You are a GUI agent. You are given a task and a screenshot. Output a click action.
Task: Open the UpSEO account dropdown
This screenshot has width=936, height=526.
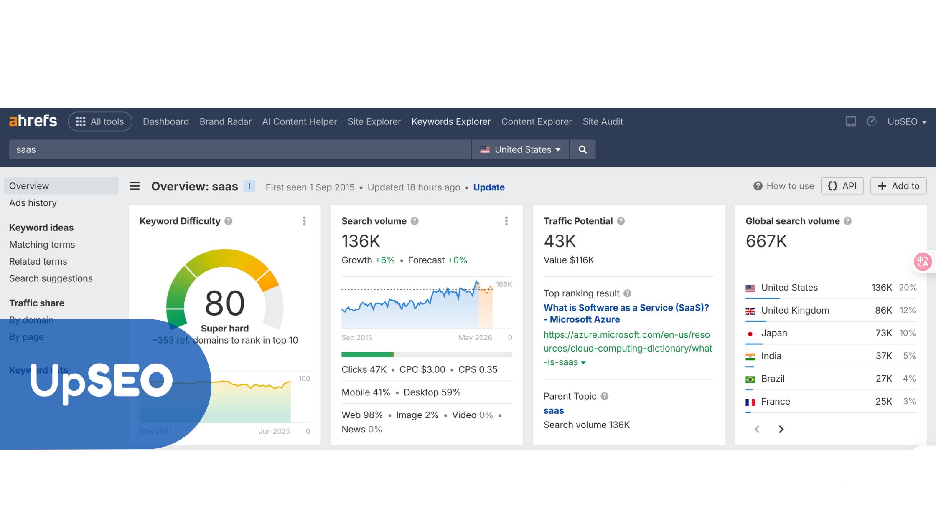tap(907, 121)
